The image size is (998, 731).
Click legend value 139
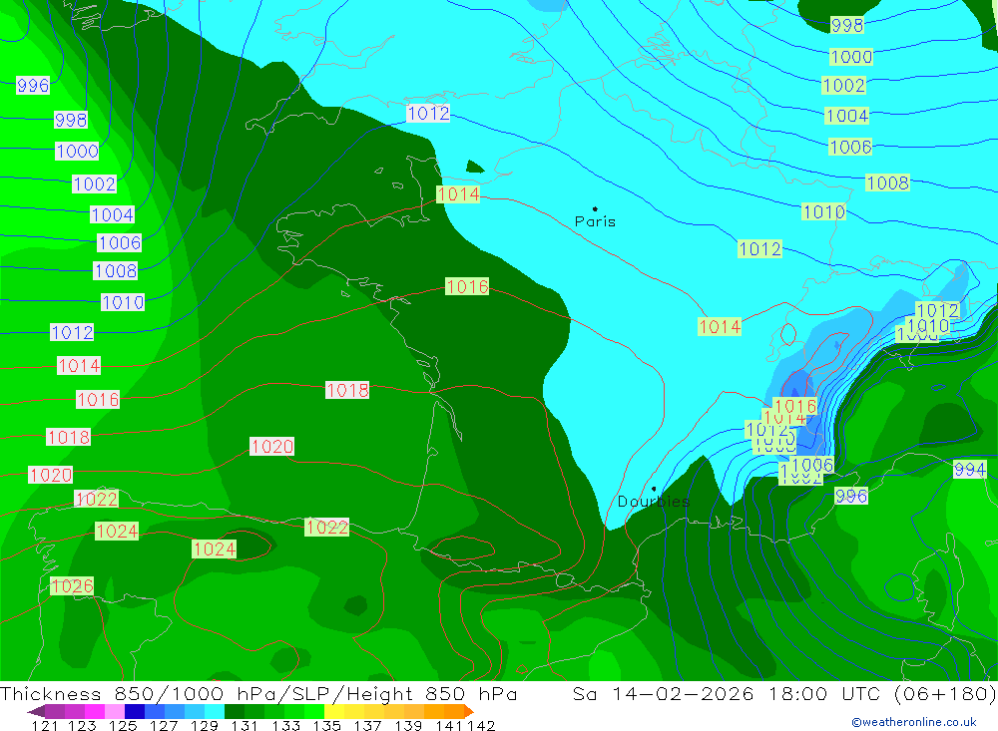pyautogui.click(x=408, y=725)
